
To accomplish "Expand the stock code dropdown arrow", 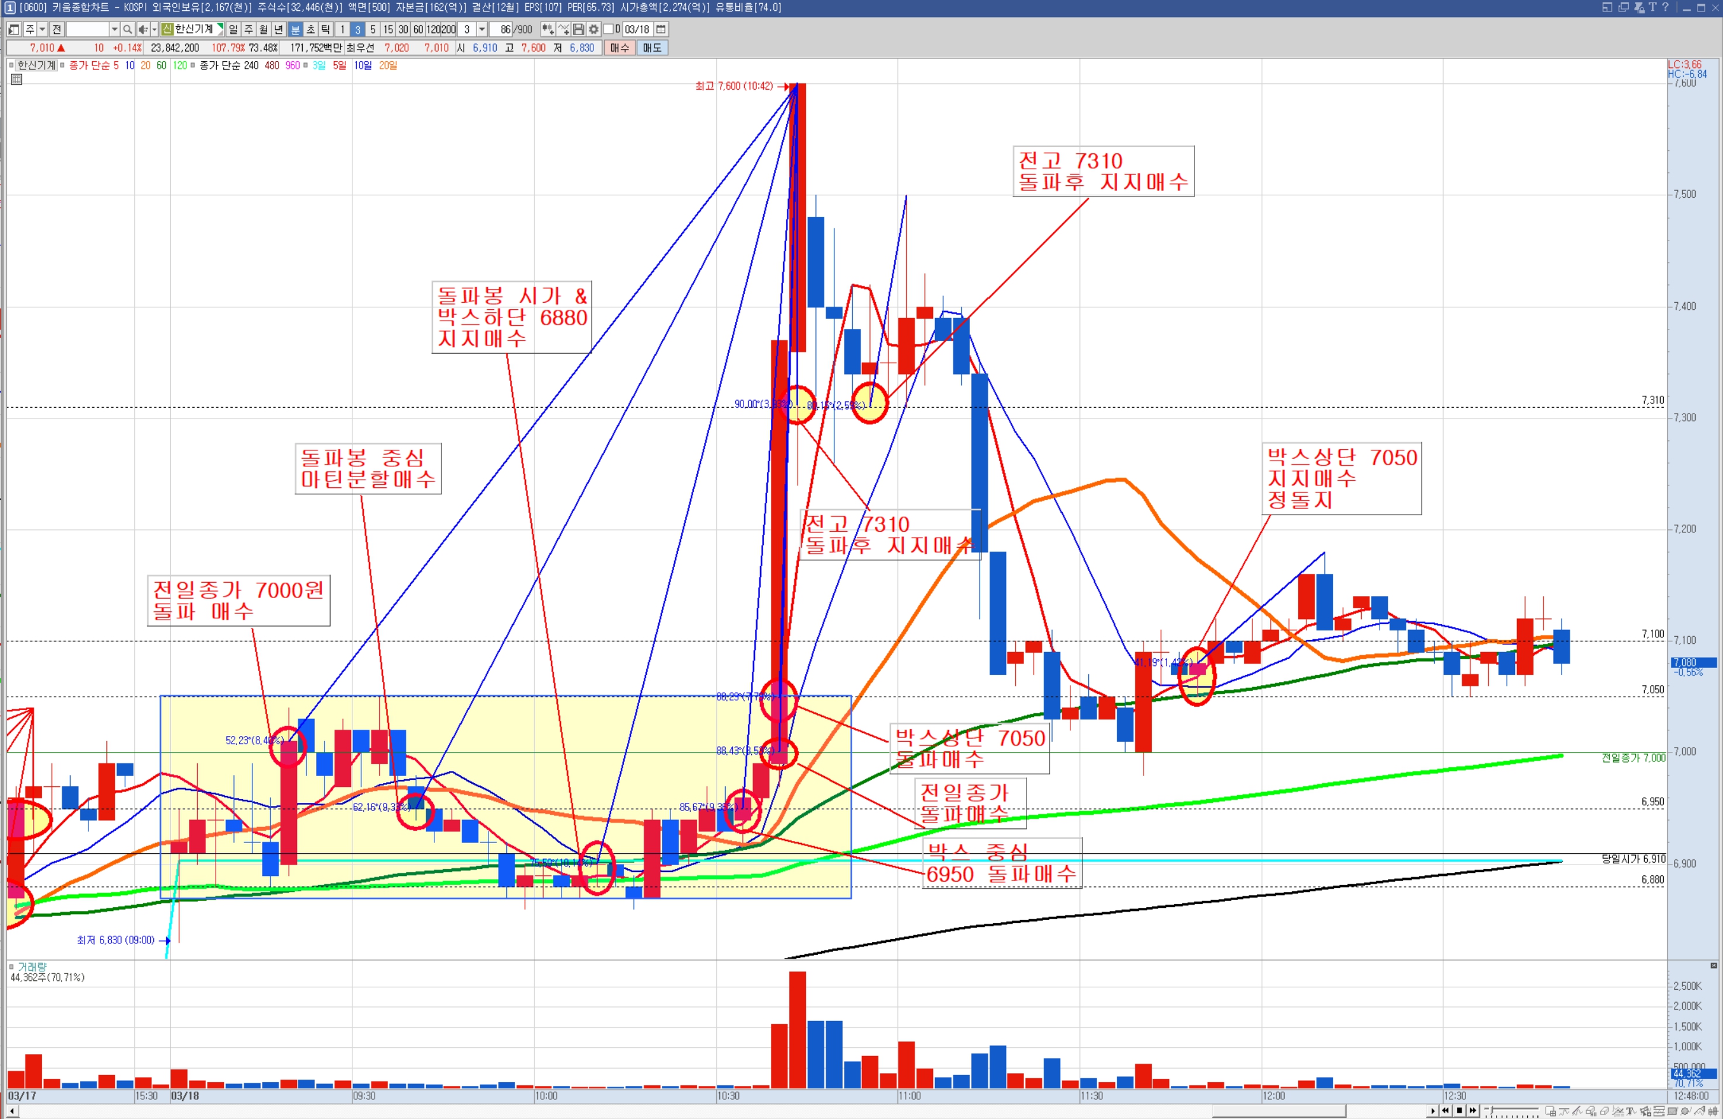I will [x=114, y=29].
